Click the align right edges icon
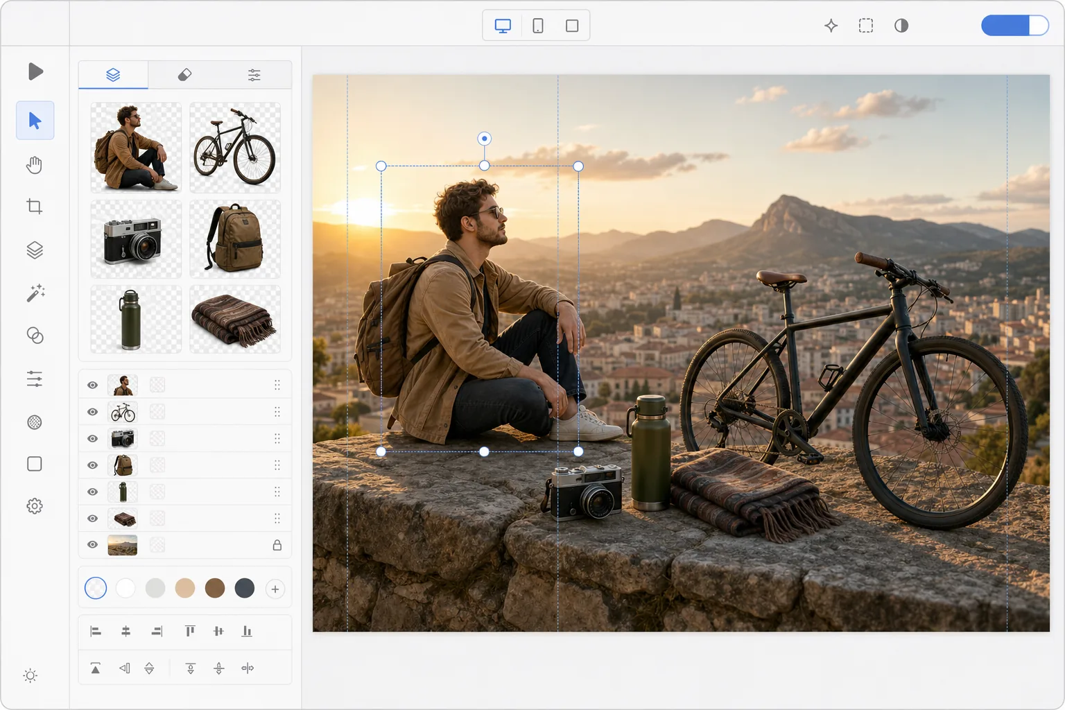The width and height of the screenshot is (1065, 710). click(x=157, y=631)
